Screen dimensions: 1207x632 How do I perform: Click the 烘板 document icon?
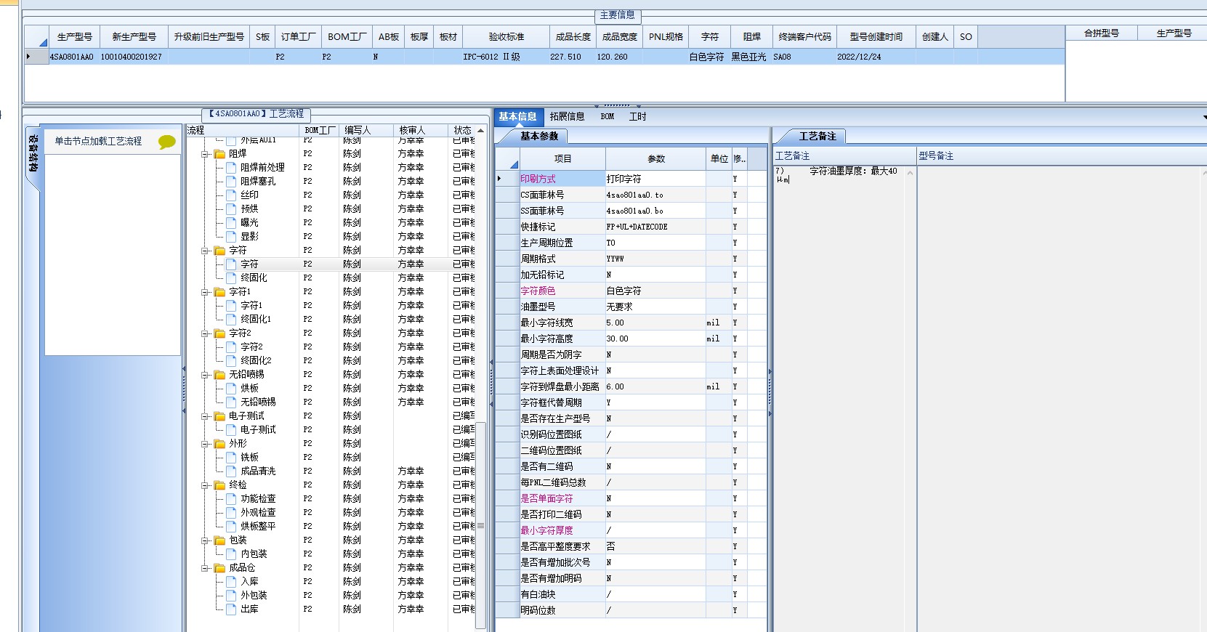click(231, 389)
